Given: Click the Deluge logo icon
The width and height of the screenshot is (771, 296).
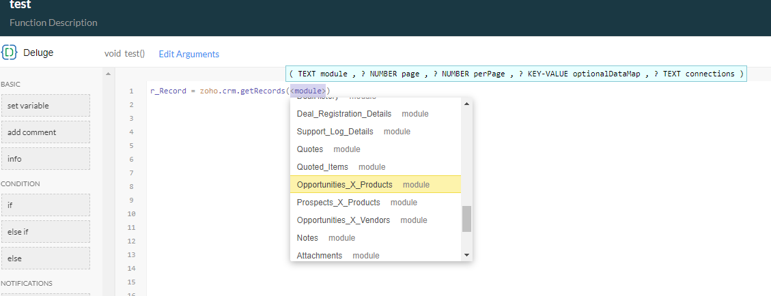Looking at the screenshot, I should pos(10,53).
